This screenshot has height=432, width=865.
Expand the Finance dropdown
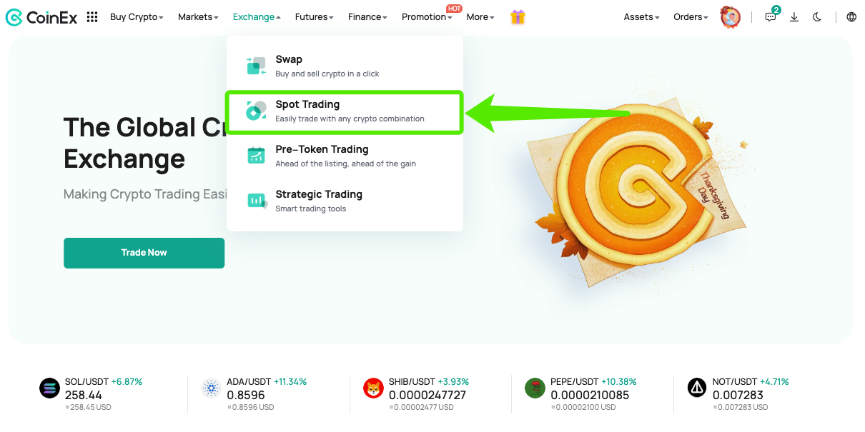point(367,17)
